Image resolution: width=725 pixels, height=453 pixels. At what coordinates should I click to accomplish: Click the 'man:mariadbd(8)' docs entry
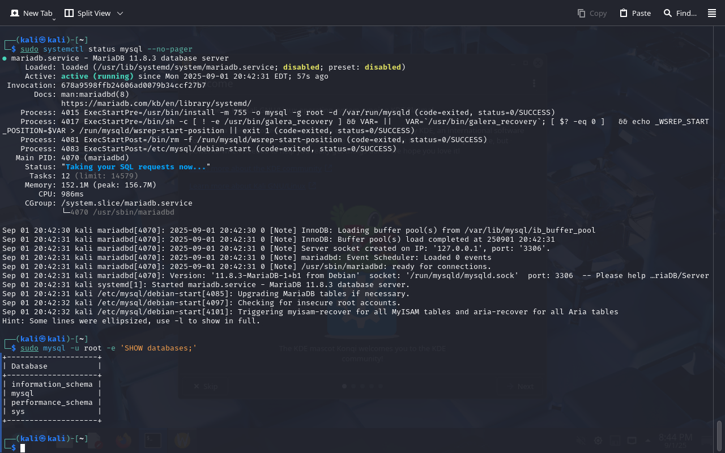95,94
